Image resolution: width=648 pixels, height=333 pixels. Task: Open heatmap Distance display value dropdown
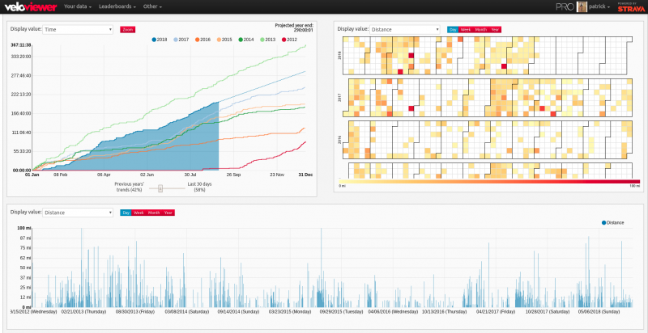click(404, 29)
